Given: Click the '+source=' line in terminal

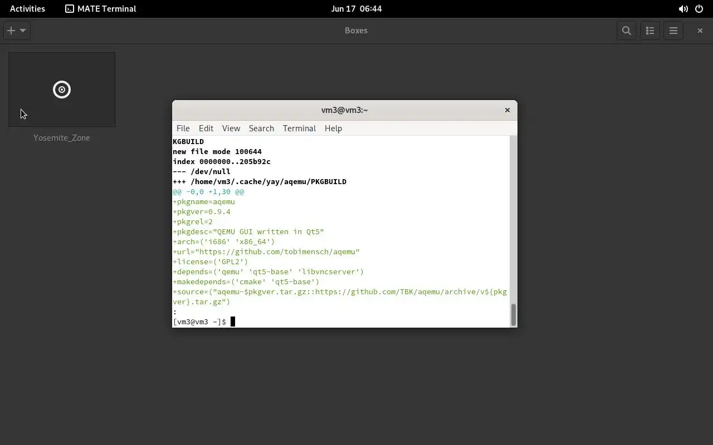Looking at the screenshot, I should (x=340, y=296).
